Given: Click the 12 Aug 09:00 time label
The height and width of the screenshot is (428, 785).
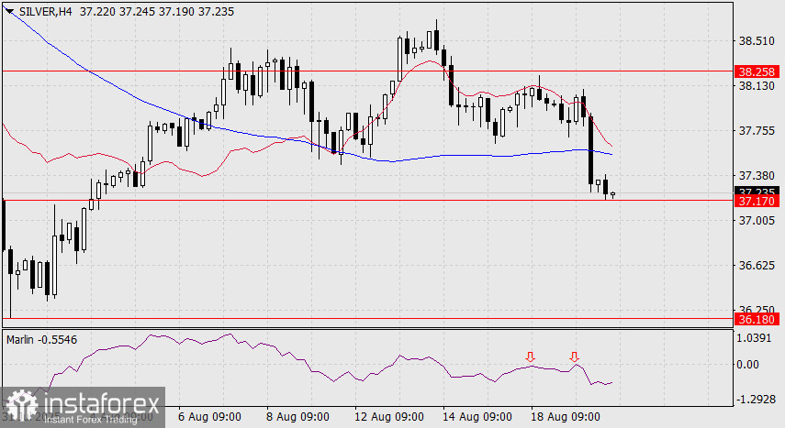Looking at the screenshot, I should click(x=389, y=416).
